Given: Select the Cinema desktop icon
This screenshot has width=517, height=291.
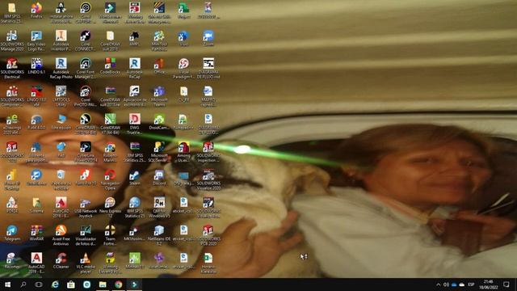Looking at the screenshot, I should tap(36, 205).
